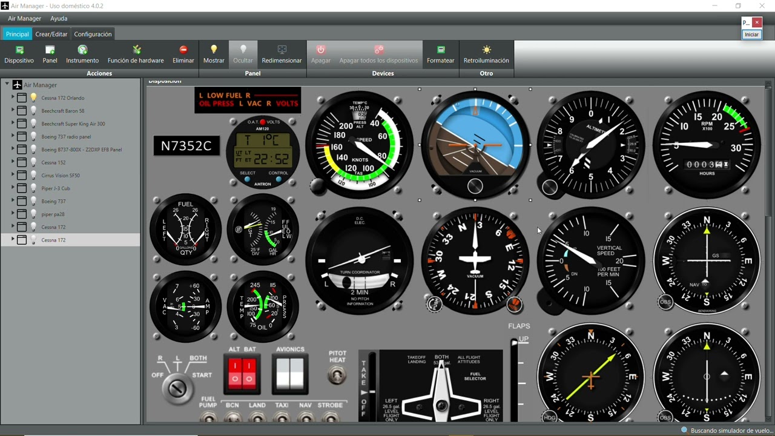Click the white AVIONICS switch
This screenshot has width=775, height=436.
(290, 374)
